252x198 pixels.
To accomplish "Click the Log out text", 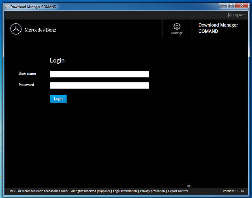I will click(238, 15).
